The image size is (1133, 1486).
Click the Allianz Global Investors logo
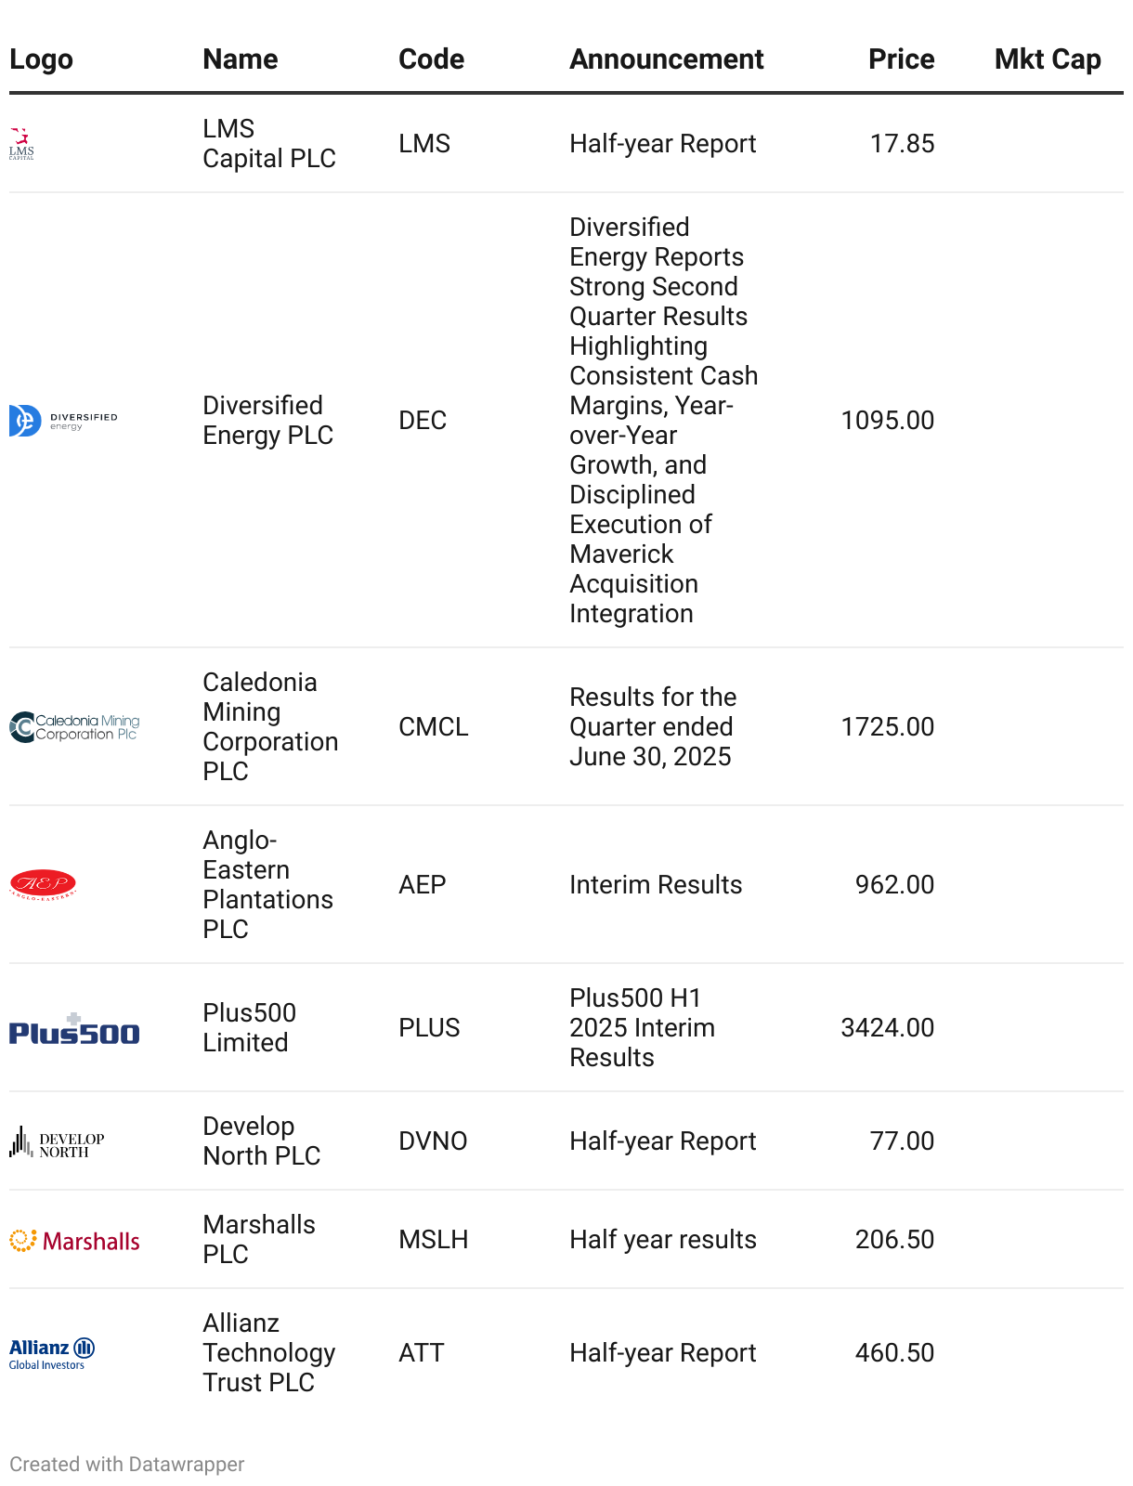click(52, 1354)
